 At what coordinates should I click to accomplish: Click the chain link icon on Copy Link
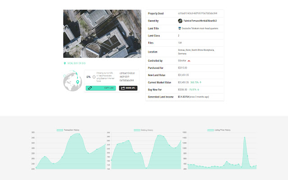click(90, 88)
